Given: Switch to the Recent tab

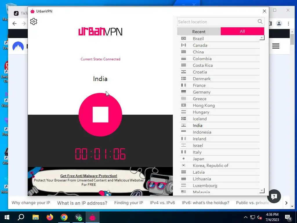Looking at the screenshot, I should click(199, 31).
